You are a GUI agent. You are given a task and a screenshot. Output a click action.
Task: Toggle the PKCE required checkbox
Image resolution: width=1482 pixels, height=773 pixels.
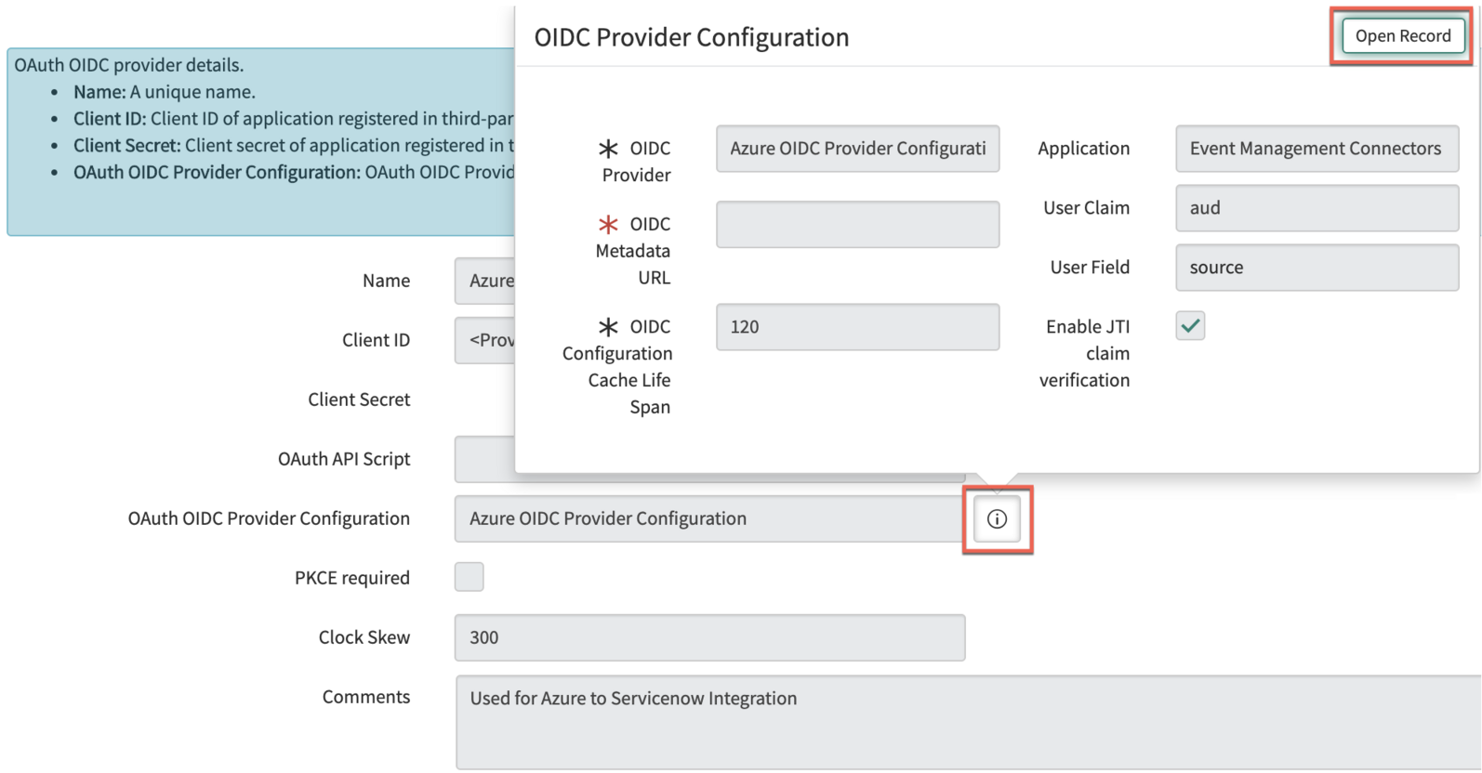coord(470,577)
